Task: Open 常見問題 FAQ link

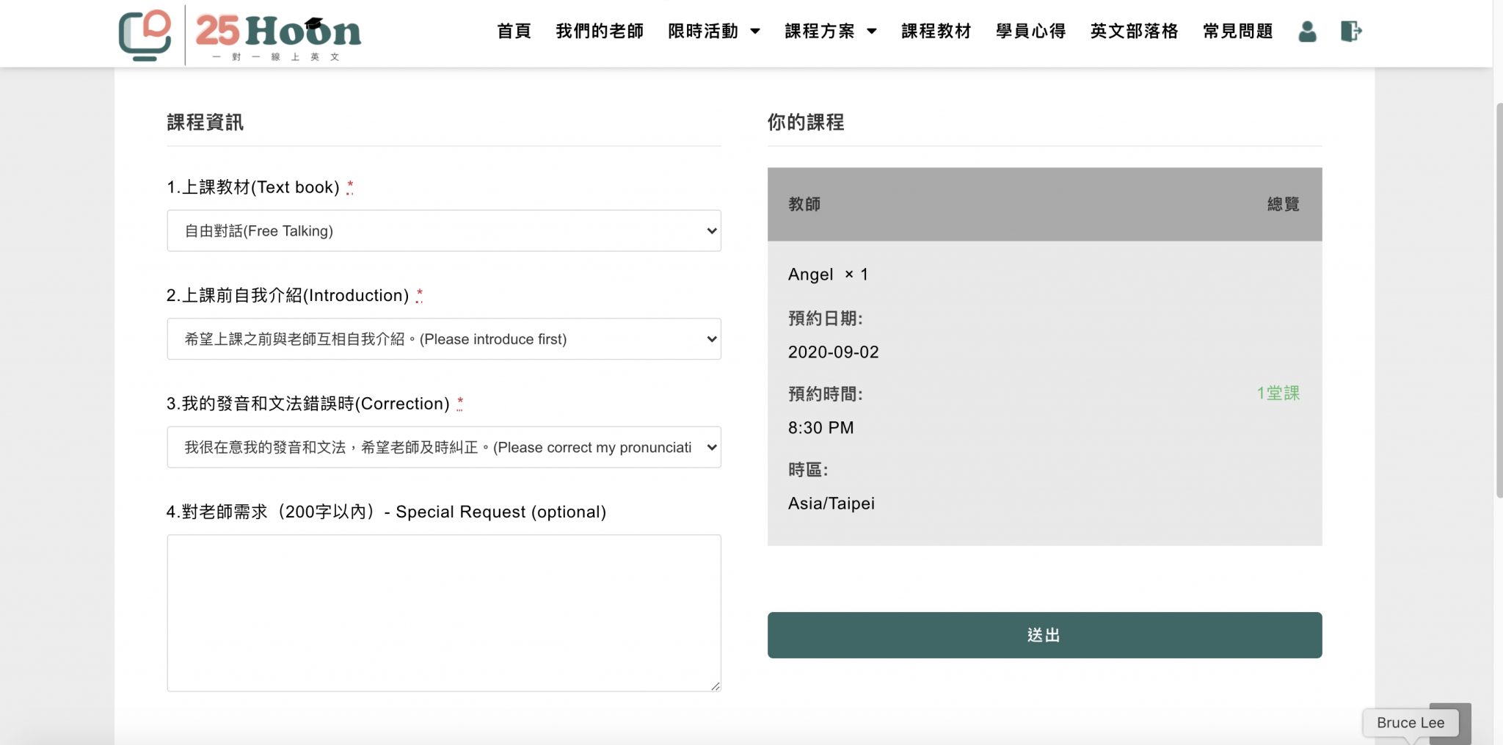Action: pyautogui.click(x=1238, y=32)
